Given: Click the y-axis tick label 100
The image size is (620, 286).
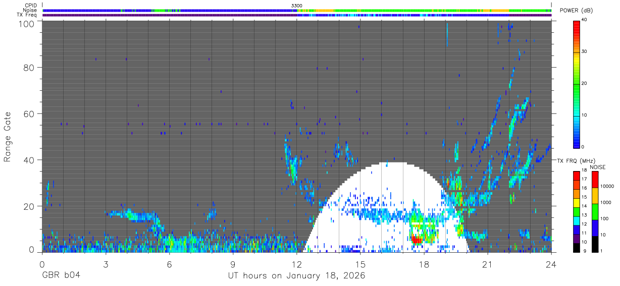Looking at the screenshot, I should click(26, 23).
